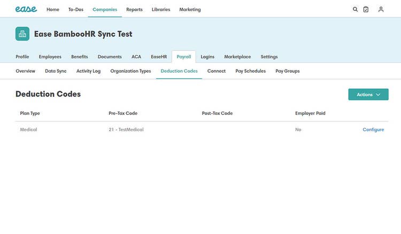
Task: Select Companies in top navigation
Action: coord(105,10)
